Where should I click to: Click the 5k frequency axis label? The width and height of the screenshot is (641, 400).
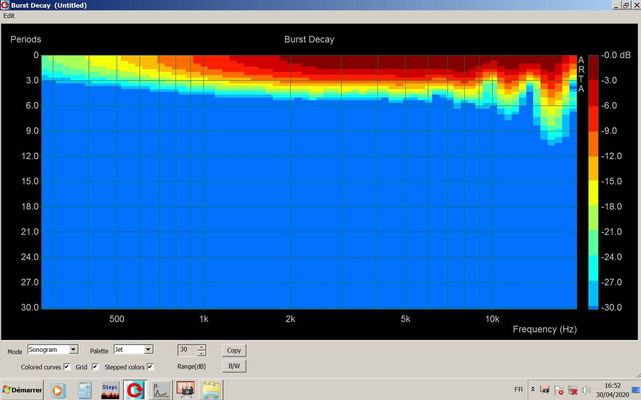[405, 319]
